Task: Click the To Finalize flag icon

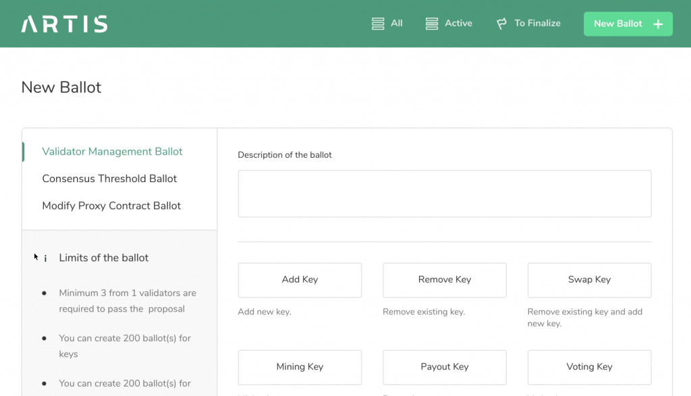Action: tap(501, 24)
